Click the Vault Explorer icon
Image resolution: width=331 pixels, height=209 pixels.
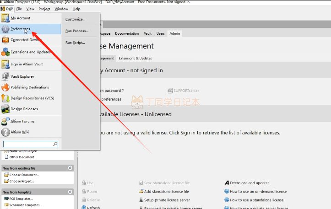[5, 76]
